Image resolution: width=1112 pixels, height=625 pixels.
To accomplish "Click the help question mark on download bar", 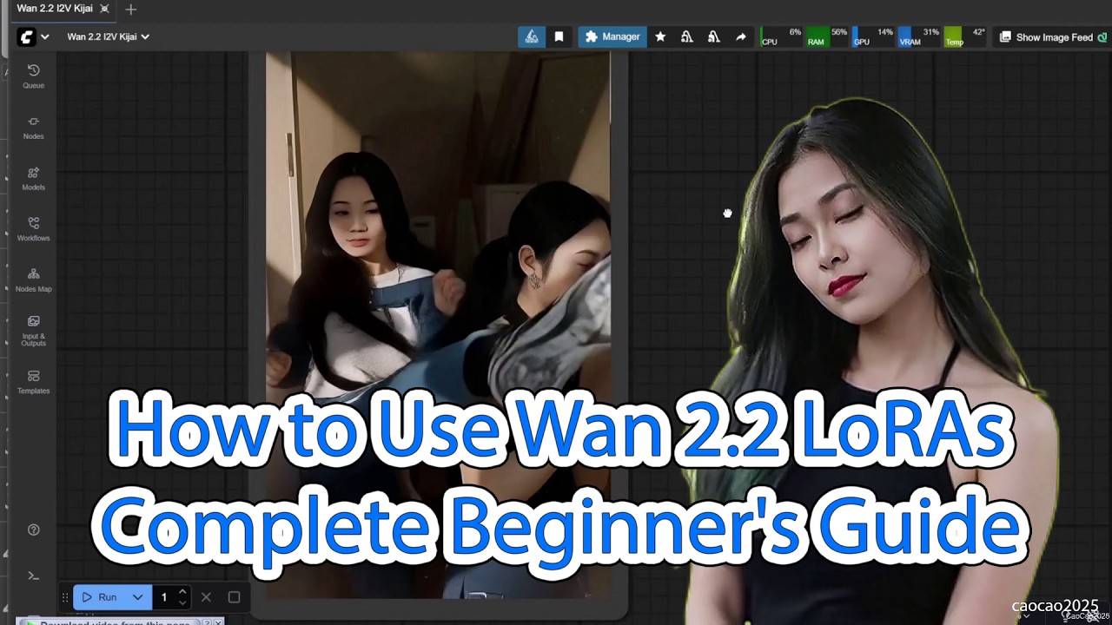I will (207, 622).
